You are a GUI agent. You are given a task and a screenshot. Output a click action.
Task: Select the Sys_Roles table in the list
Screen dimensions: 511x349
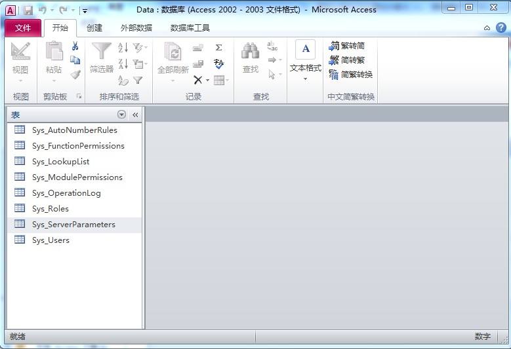tap(50, 209)
